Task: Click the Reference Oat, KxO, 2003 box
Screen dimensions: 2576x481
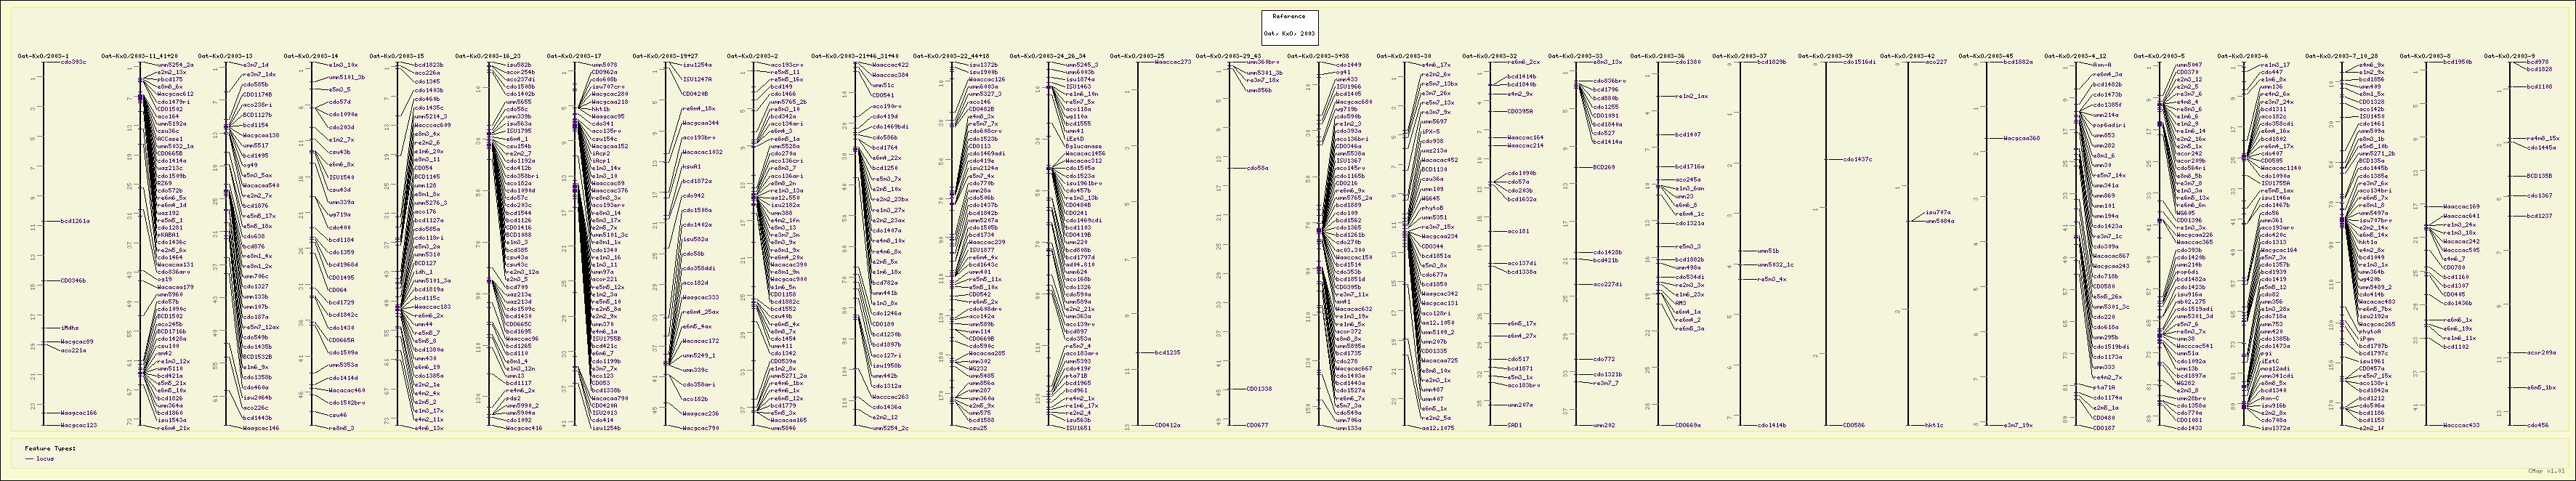Action: tap(1288, 25)
